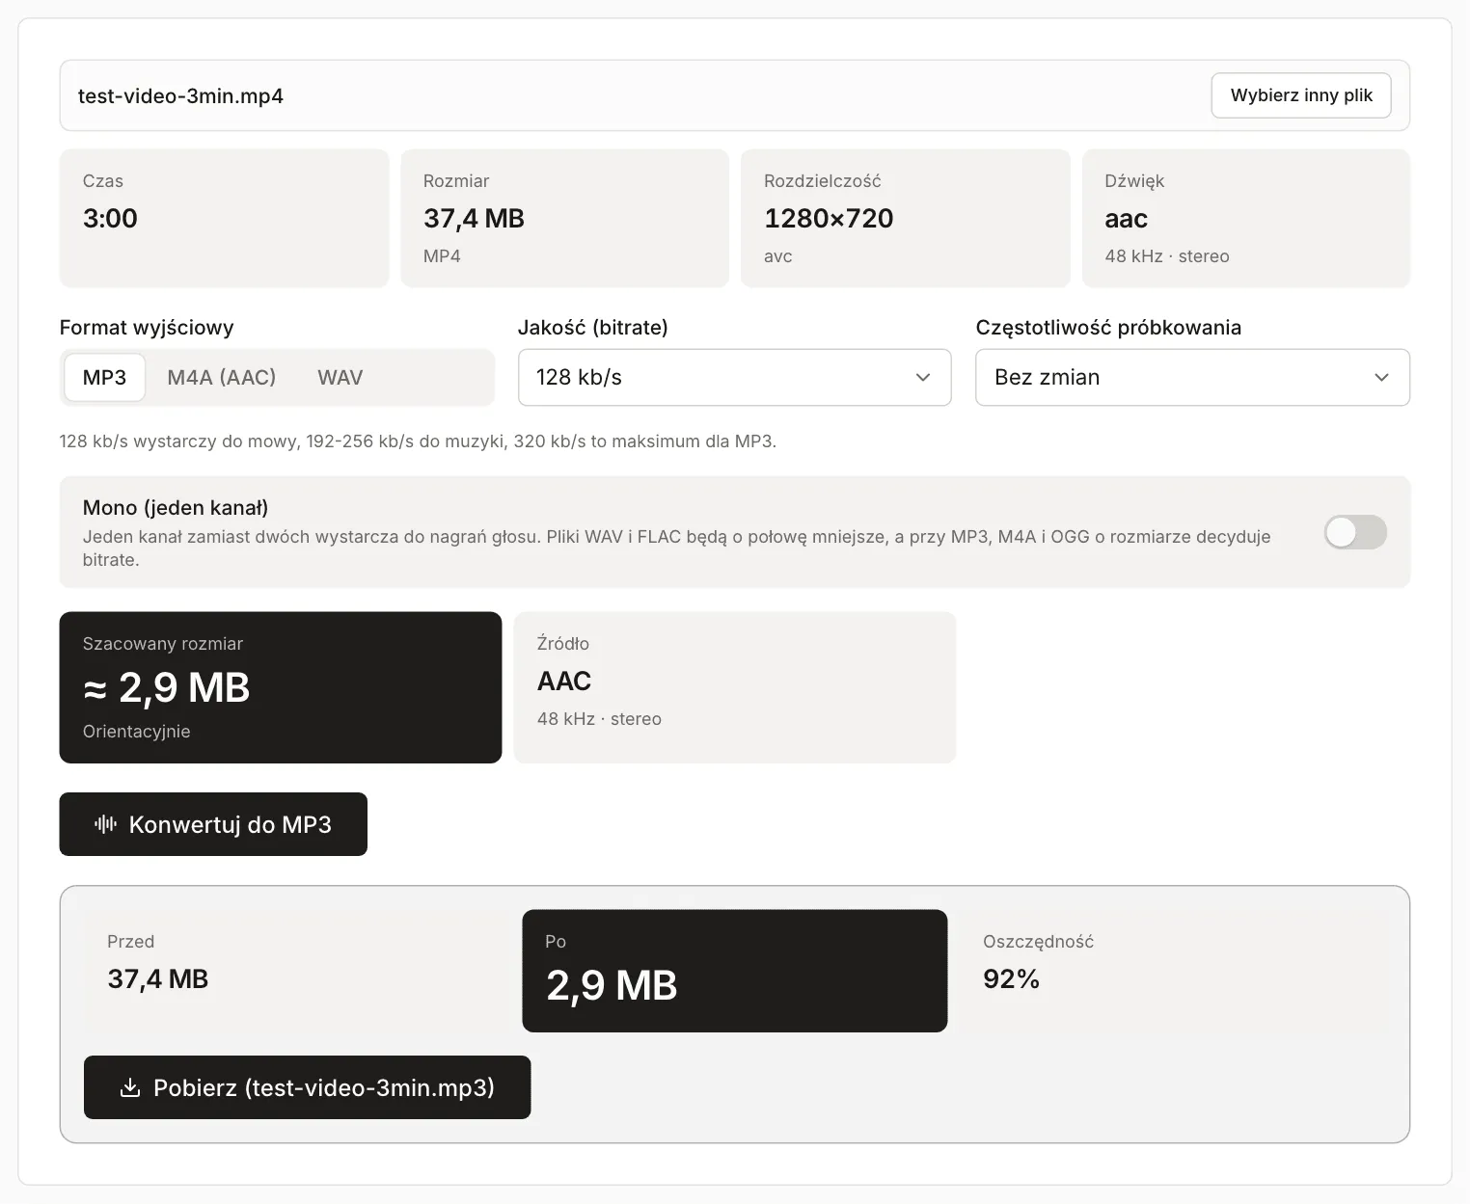Screen dimensions: 1470x1204
Task: Switch output format to M4A (AAC)
Action: pos(222,377)
